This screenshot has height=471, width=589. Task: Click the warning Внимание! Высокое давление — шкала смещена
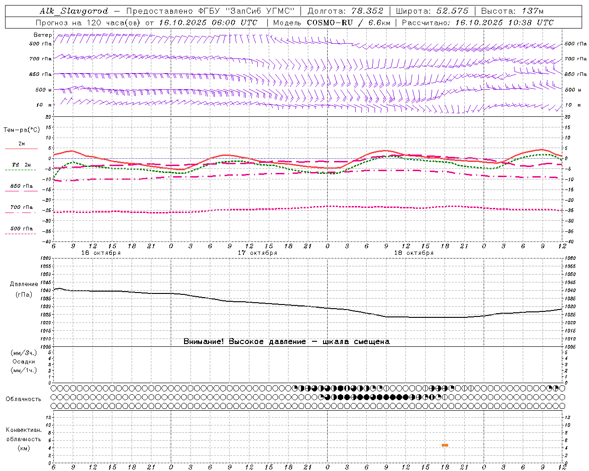pos(287,342)
